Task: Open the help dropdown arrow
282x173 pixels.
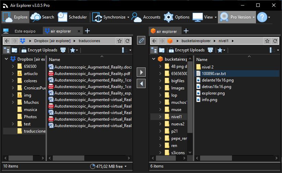Action: (x=269, y=17)
